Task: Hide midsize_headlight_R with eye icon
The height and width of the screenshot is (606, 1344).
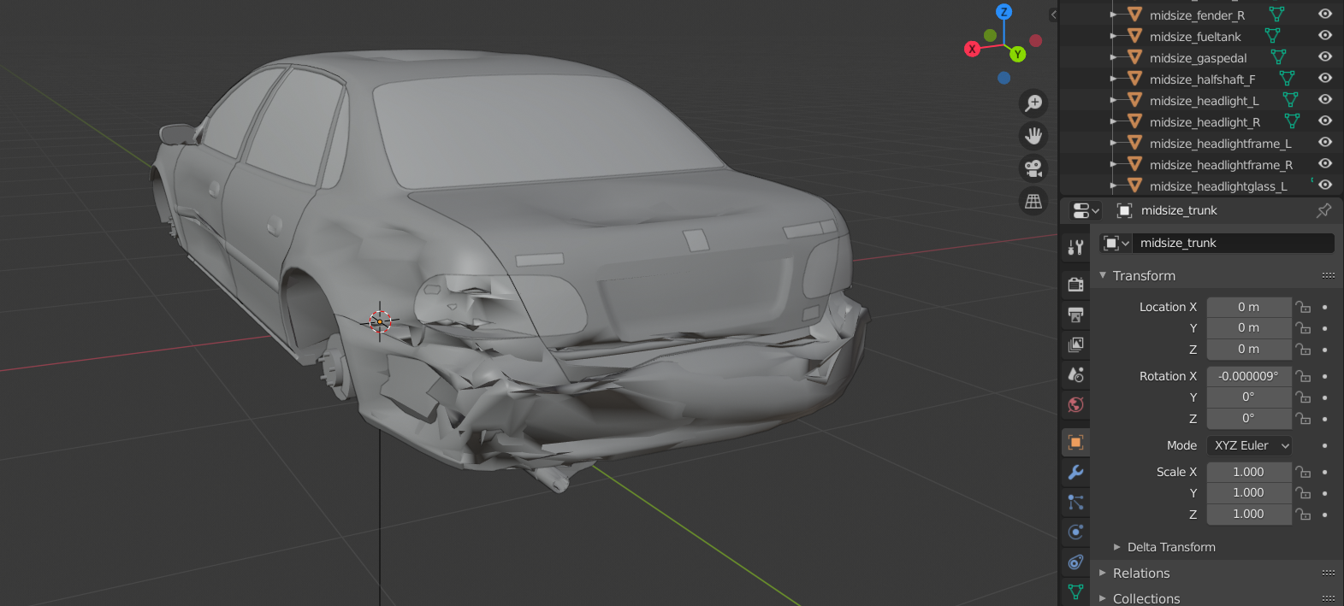Action: tap(1325, 121)
